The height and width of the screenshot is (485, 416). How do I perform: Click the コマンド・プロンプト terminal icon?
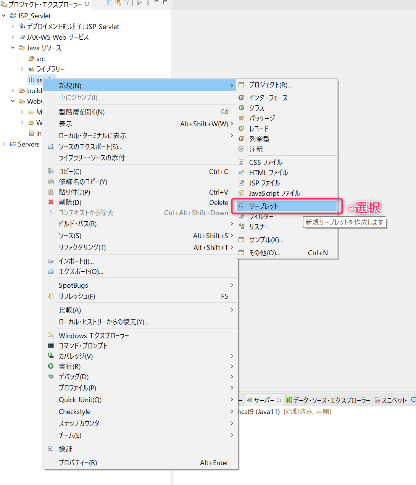coord(51,345)
